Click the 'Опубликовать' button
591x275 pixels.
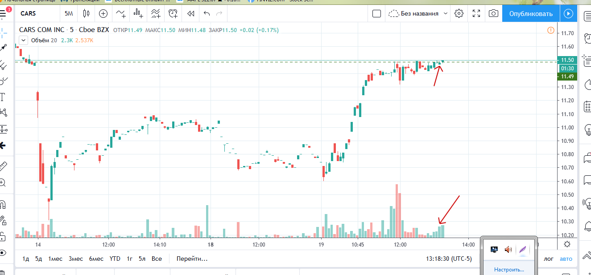531,13
